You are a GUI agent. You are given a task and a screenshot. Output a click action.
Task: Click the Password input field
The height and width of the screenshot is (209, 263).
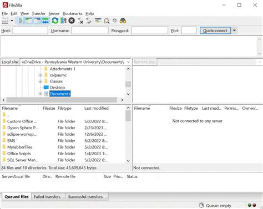[x=149, y=30]
